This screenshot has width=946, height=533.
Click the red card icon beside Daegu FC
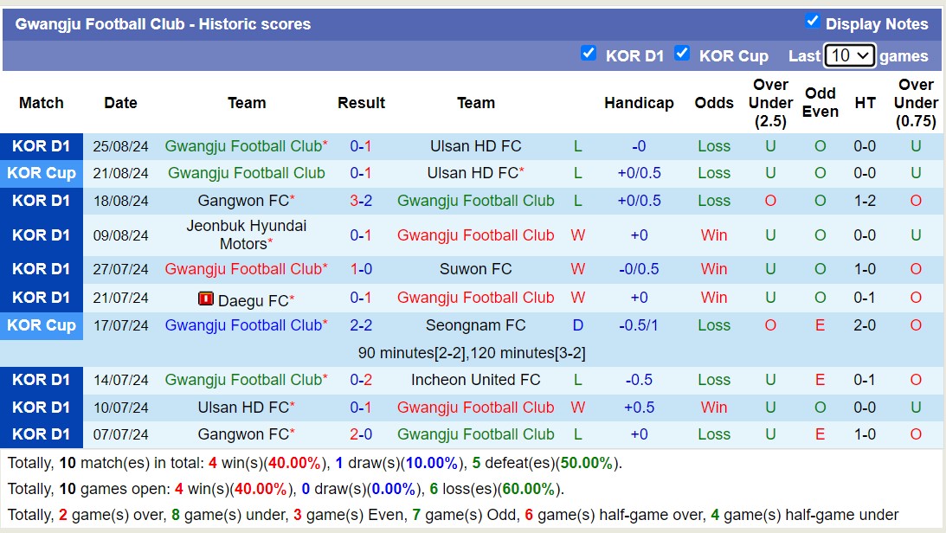(x=206, y=299)
